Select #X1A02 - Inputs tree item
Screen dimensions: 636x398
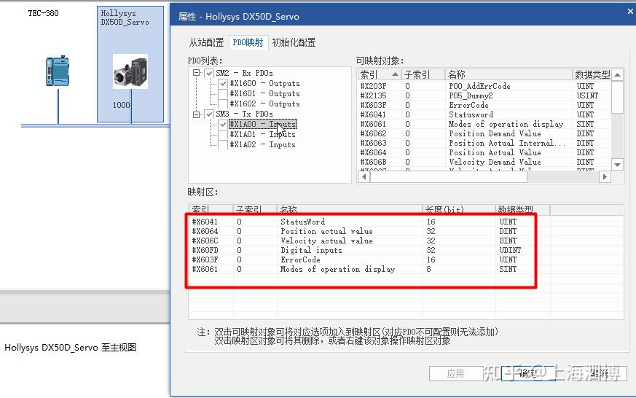262,144
